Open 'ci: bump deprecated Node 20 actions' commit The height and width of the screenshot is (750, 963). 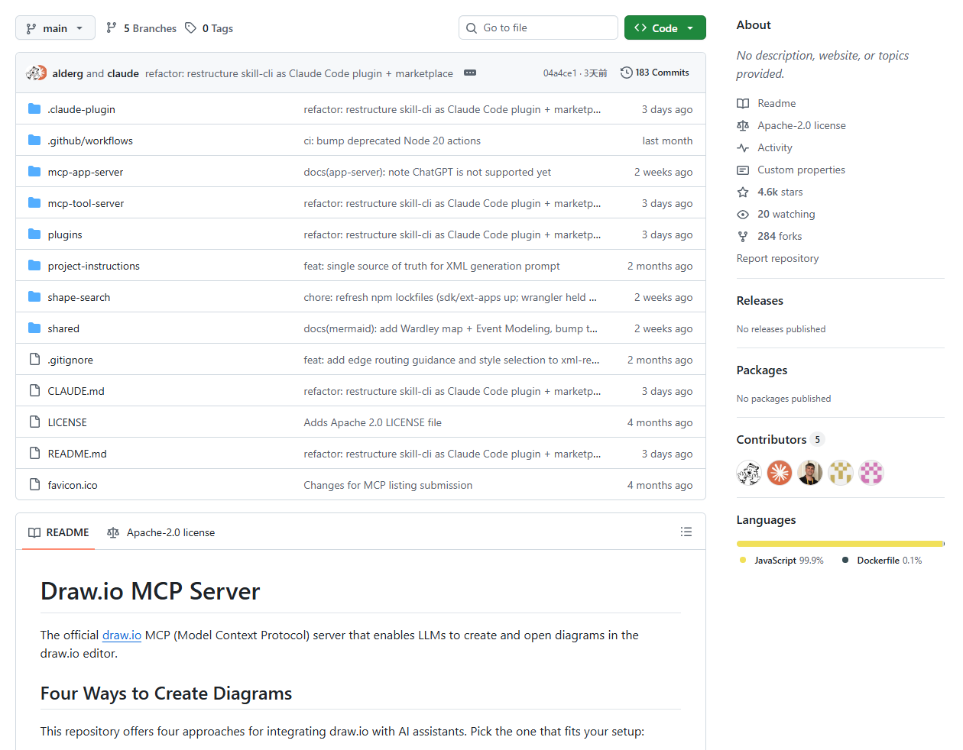tap(392, 141)
